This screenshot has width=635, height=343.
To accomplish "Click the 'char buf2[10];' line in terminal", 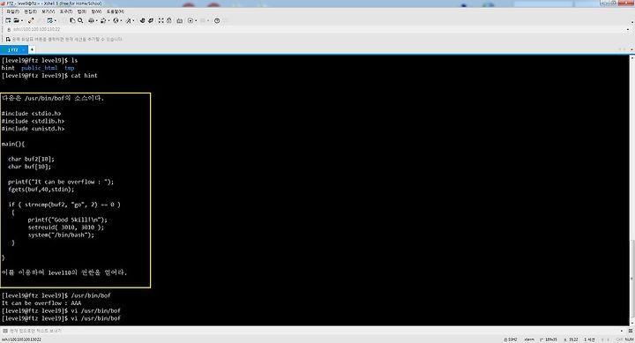I will [x=31, y=159].
